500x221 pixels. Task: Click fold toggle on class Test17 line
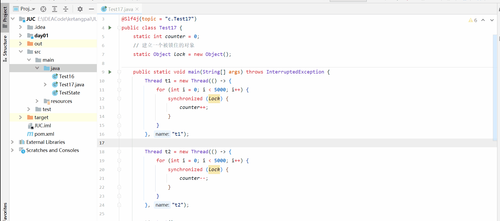(119, 28)
